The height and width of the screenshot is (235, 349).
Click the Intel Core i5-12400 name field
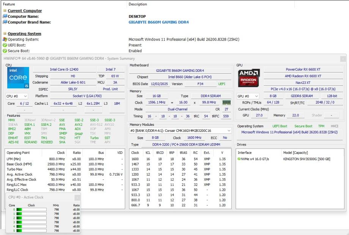coord(64,70)
